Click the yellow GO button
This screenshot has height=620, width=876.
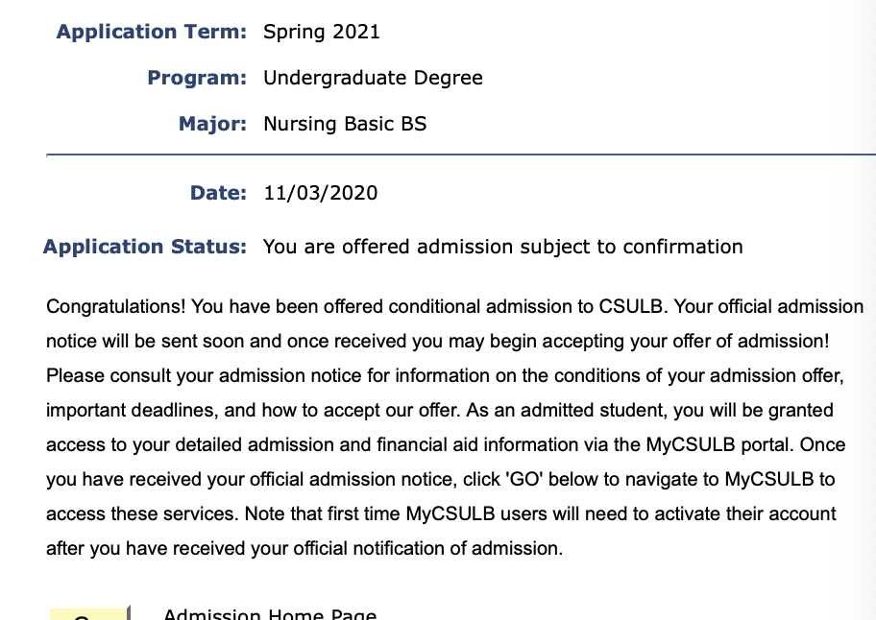pyautogui.click(x=89, y=613)
